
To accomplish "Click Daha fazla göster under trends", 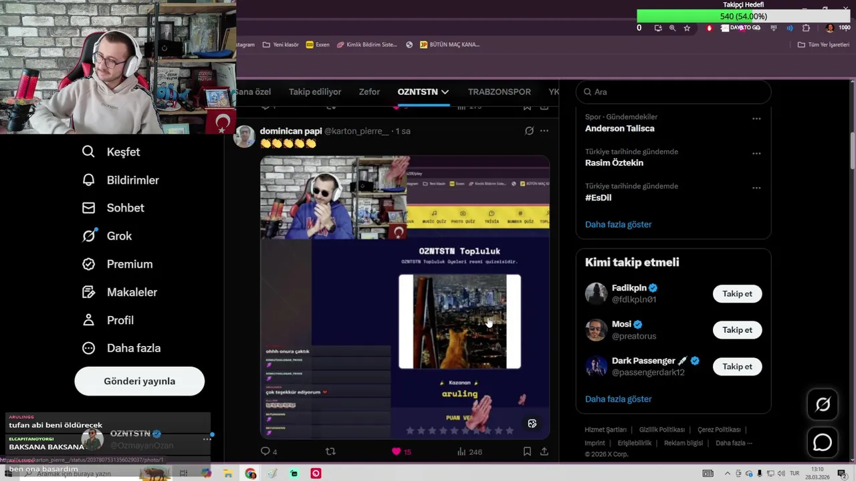I will tap(618, 224).
